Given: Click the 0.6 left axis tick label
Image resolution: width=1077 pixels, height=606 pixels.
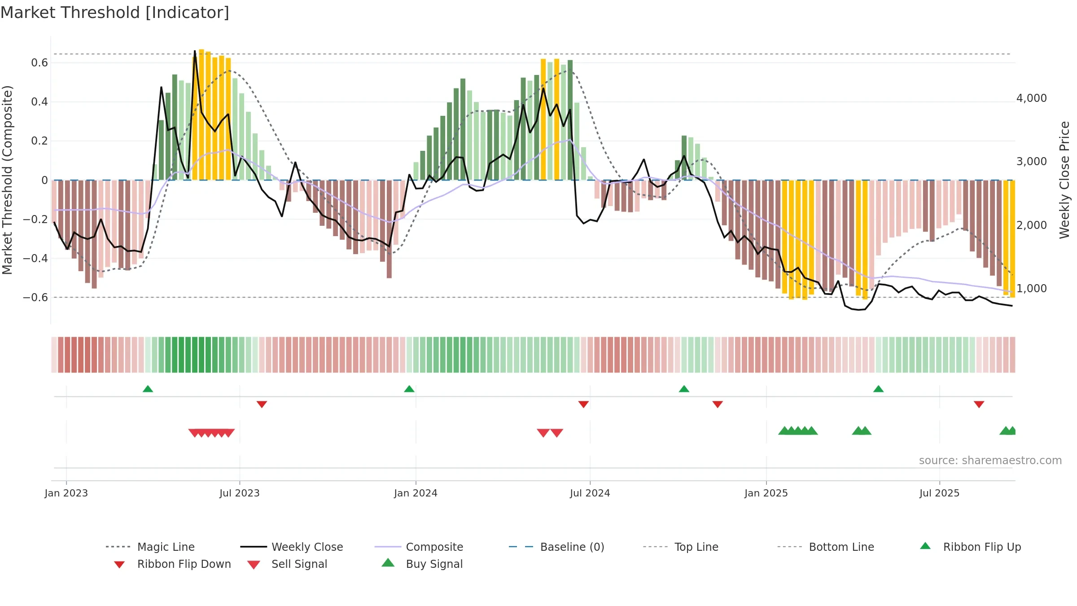Looking at the screenshot, I should click(39, 63).
